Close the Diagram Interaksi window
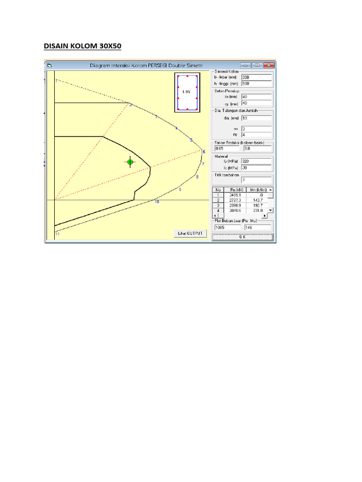Viewport: 362px width, 482px height. (x=268, y=65)
